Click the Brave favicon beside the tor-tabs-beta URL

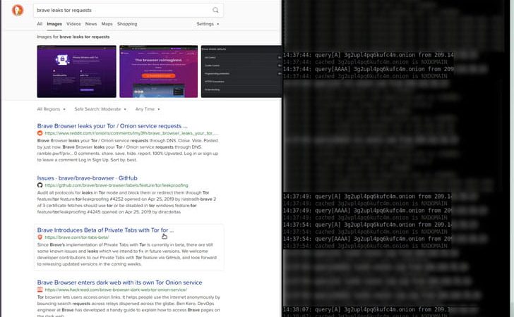pos(40,237)
